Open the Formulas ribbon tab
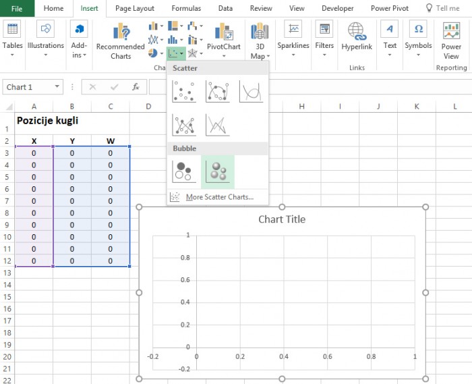472x384 pixels. click(186, 9)
